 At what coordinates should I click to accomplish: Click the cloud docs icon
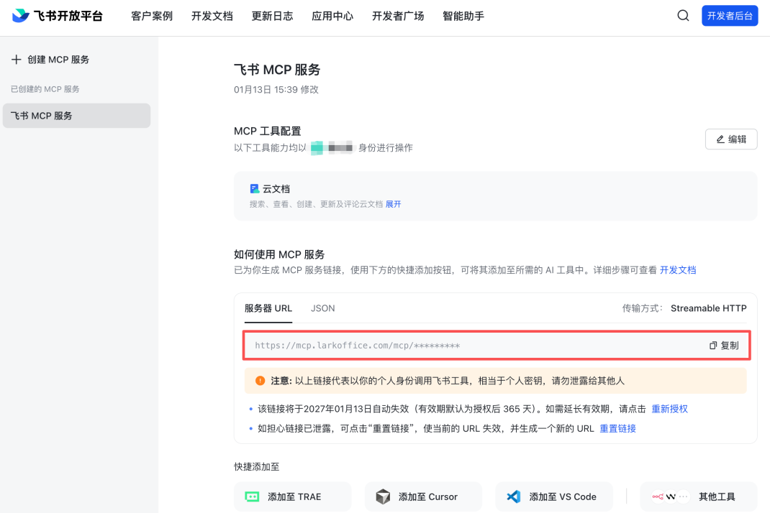point(255,189)
